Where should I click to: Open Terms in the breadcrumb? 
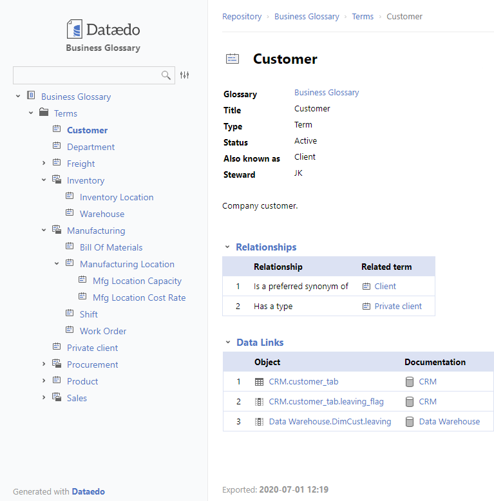click(362, 17)
